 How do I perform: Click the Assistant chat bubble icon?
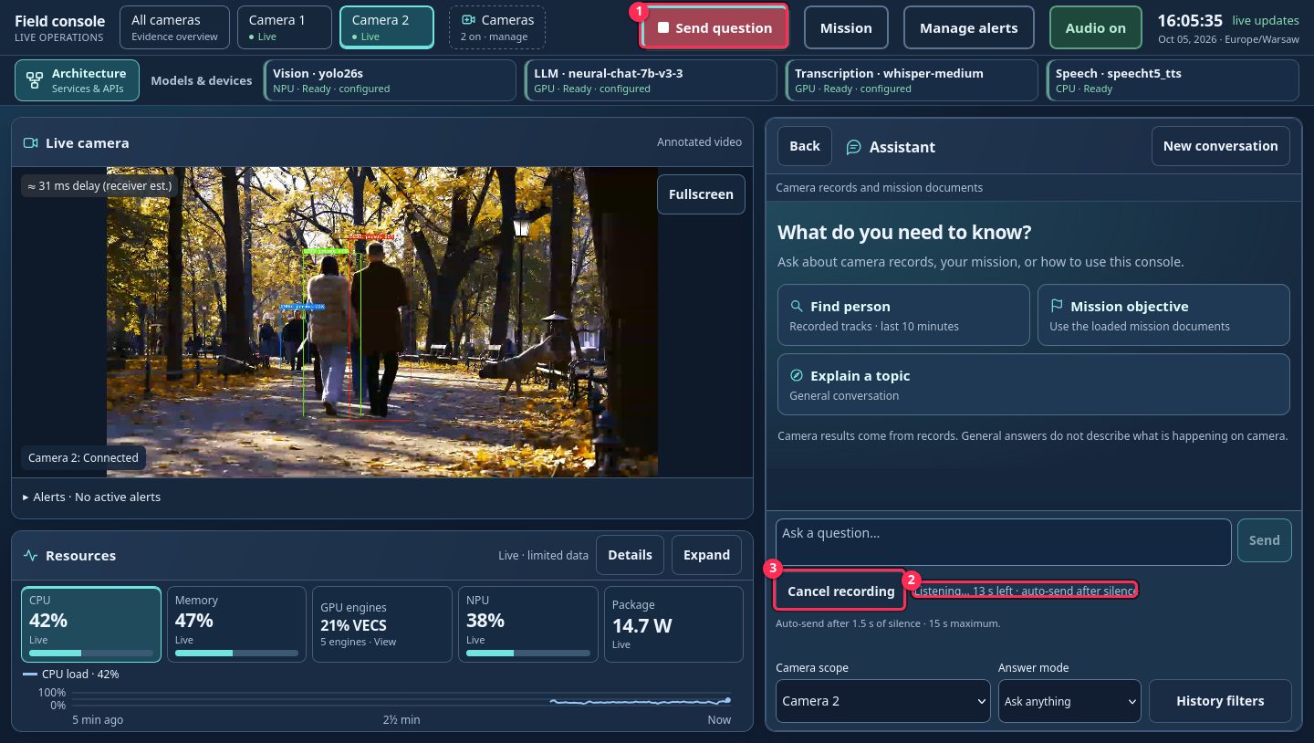(854, 147)
